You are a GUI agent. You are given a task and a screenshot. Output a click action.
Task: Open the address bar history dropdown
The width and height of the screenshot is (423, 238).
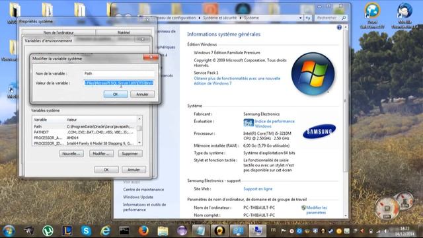[300, 18]
